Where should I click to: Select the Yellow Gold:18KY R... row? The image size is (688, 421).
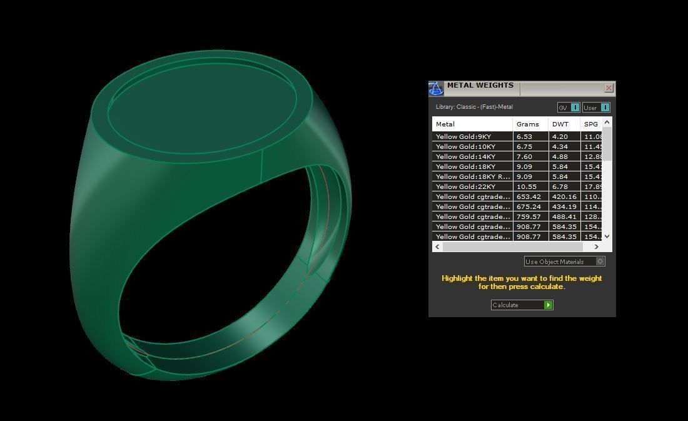pos(517,177)
